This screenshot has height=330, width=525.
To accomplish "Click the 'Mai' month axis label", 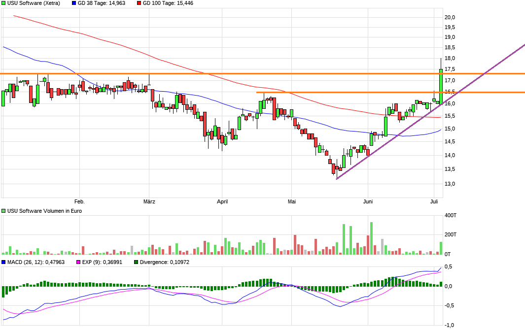I will coord(292,201).
